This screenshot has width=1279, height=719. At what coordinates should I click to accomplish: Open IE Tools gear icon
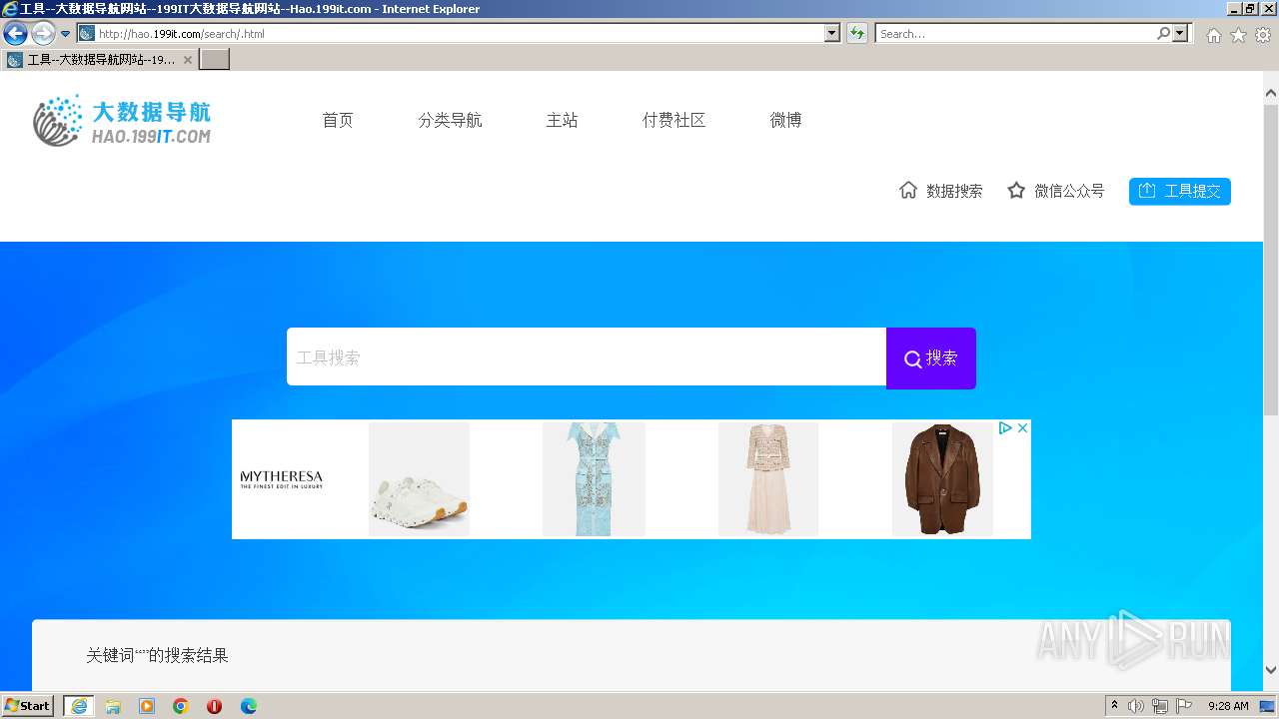coord(1263,35)
